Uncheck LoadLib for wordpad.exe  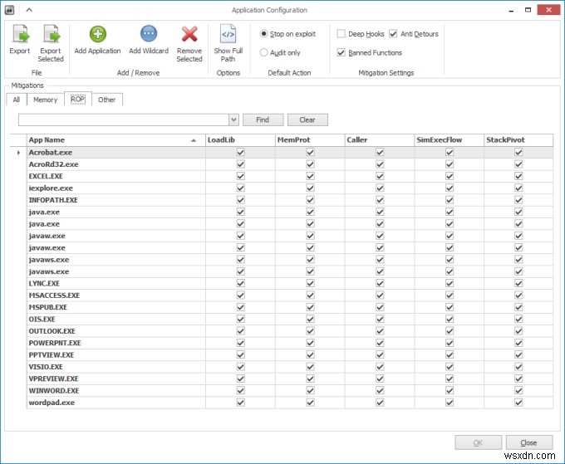click(x=241, y=403)
